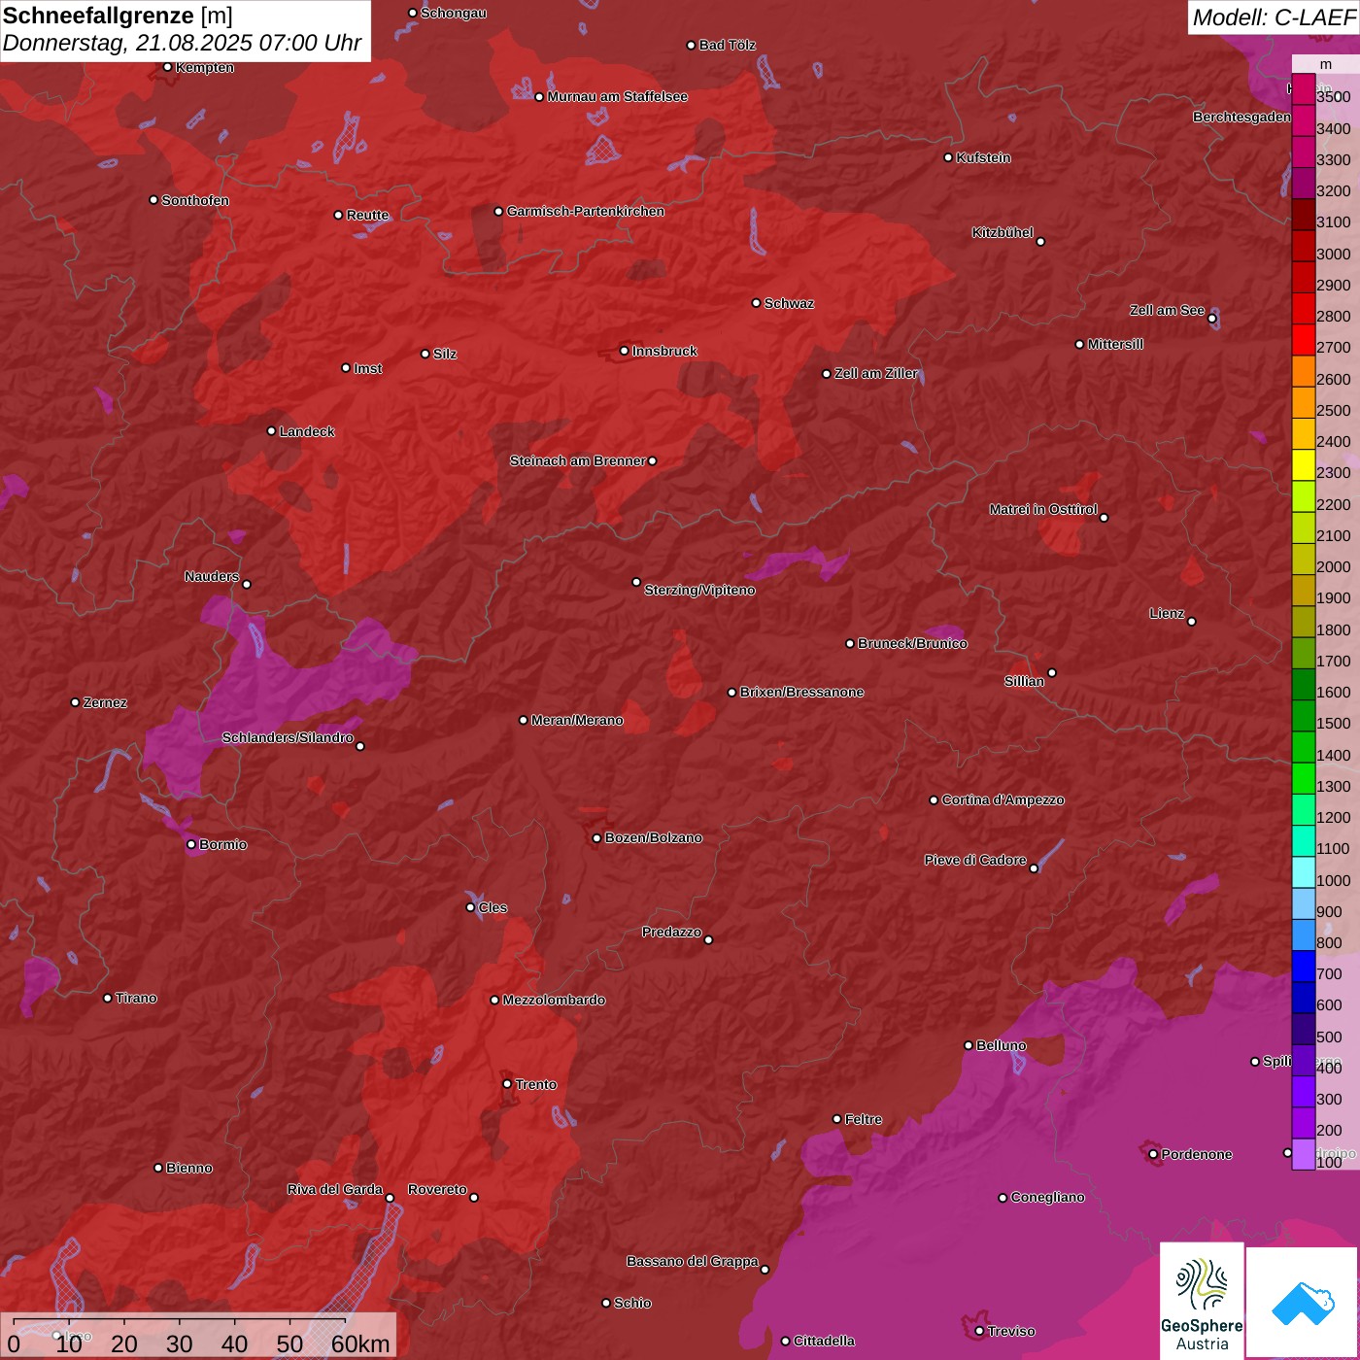The width and height of the screenshot is (1360, 1360).
Task: Select the Imst label
Action: click(368, 368)
